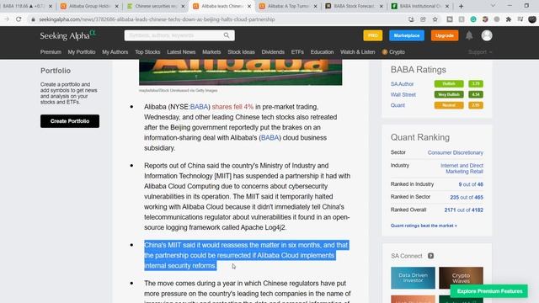Open the Markets menu item
This screenshot has width=539, height=303.
coord(211,52)
